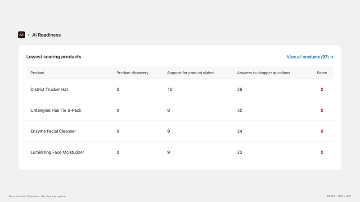Click Enzyme Facial Cleanser red score 0
This screenshot has width=360, height=202.
pyautogui.click(x=322, y=131)
